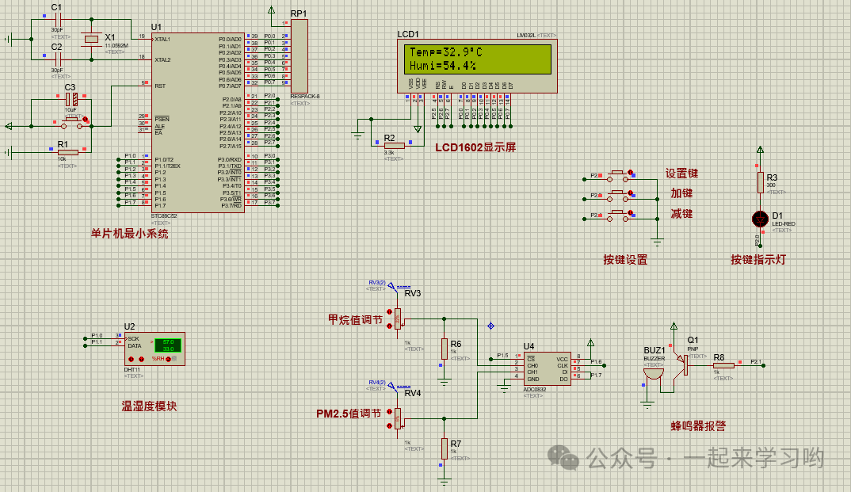Screen dimensions: 851x492
Task: Click the RST pin label on U1
Action: click(159, 86)
